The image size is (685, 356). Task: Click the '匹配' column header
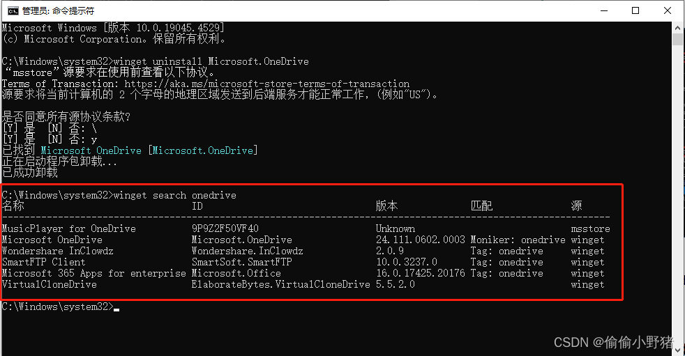(481, 206)
